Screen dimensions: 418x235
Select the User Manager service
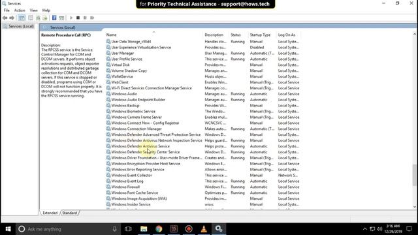[202, 54]
